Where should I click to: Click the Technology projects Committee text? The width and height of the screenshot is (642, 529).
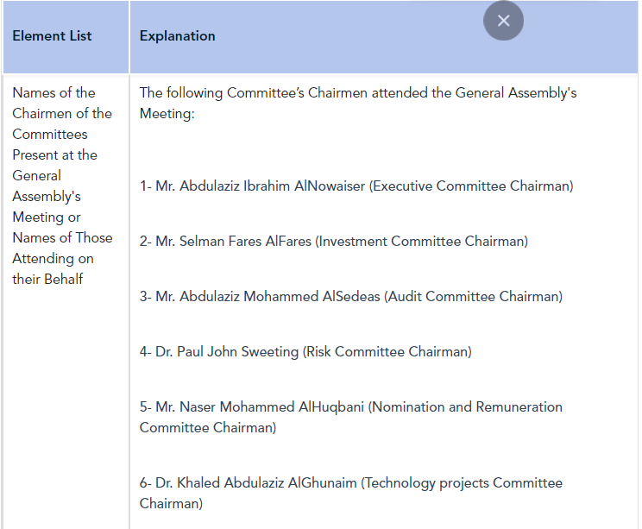(463, 482)
